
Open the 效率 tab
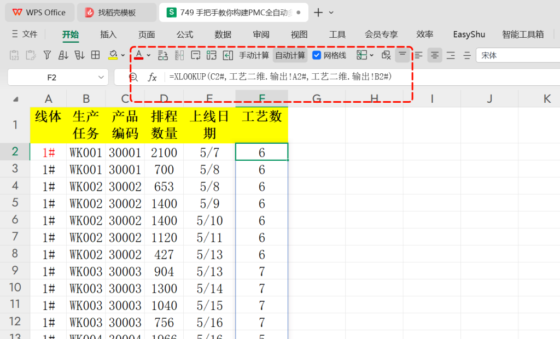click(x=424, y=34)
